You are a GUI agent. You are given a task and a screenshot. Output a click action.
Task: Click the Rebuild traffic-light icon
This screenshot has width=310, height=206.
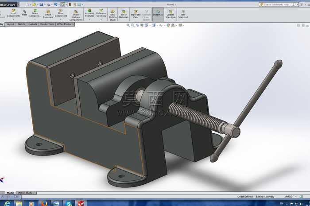pos(70,4)
